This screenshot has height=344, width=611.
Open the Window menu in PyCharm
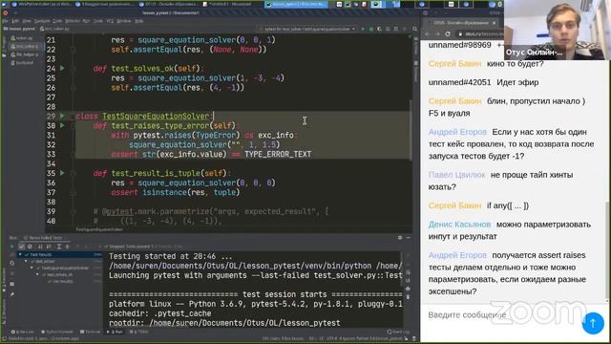click(x=124, y=21)
